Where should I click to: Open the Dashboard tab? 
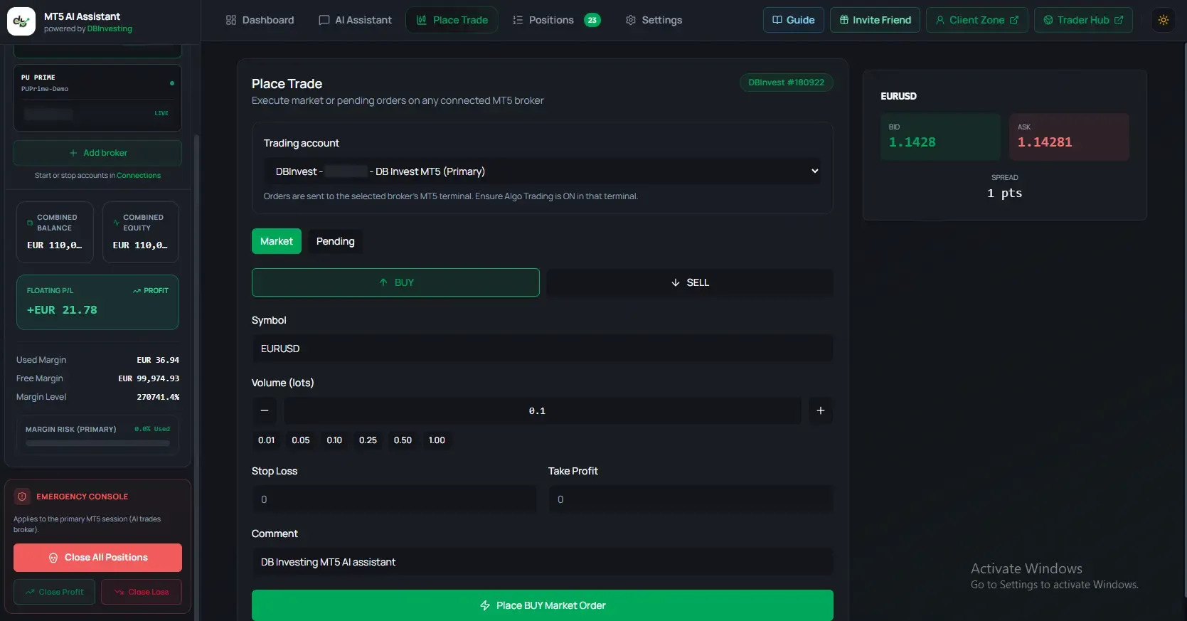click(260, 20)
